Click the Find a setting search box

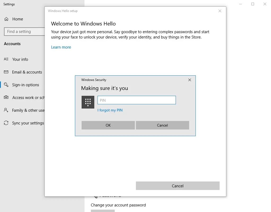click(x=24, y=32)
